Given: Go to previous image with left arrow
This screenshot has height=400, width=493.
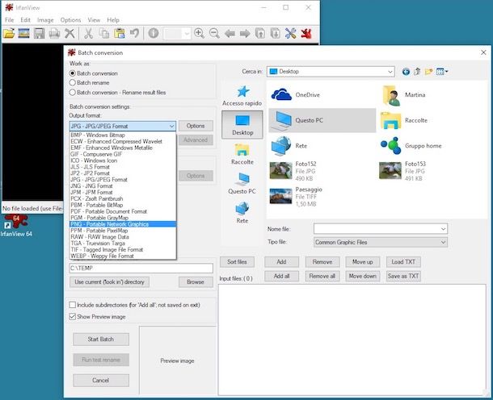Looking at the screenshot, I should [x=230, y=33].
